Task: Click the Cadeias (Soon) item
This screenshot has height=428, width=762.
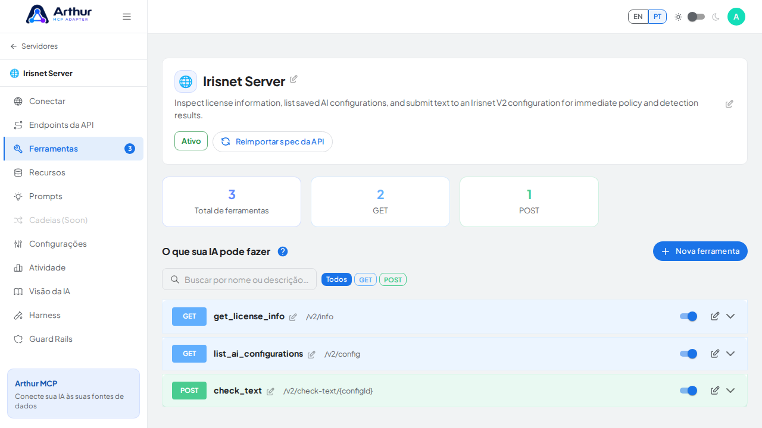Action: click(73, 220)
